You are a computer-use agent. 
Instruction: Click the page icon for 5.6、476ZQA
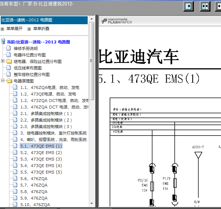point(15,178)
